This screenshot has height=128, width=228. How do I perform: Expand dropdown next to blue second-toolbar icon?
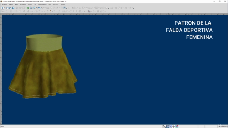92,11
